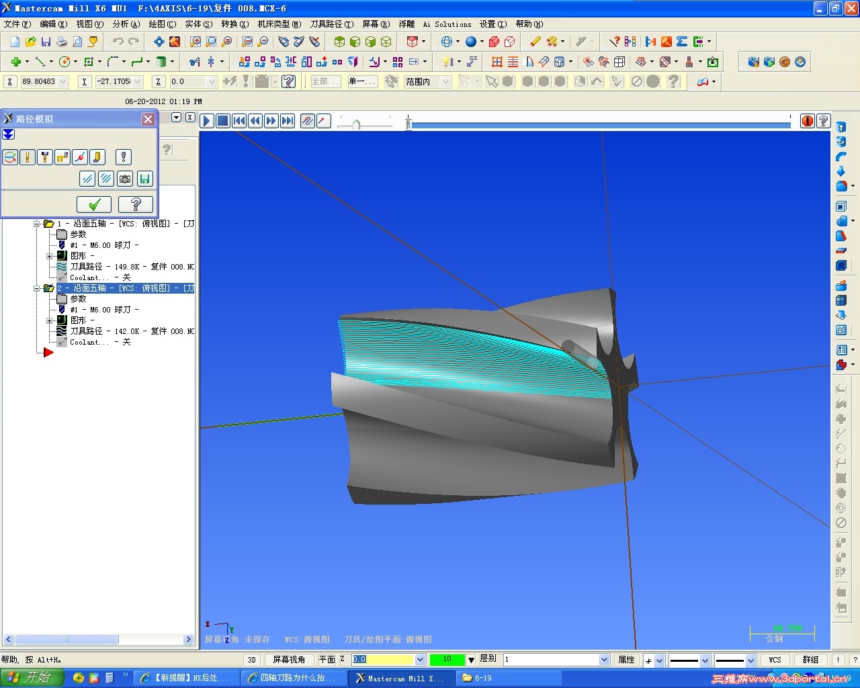Toggle the endpoints display button in the backplot dialog
860x688 pixels.
tap(80, 157)
